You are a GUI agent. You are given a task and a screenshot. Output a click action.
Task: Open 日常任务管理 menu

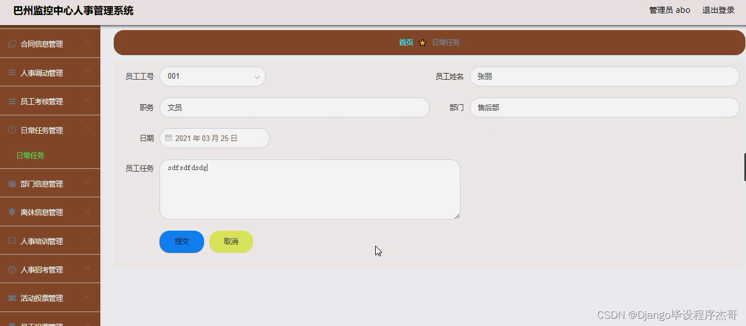(x=50, y=130)
